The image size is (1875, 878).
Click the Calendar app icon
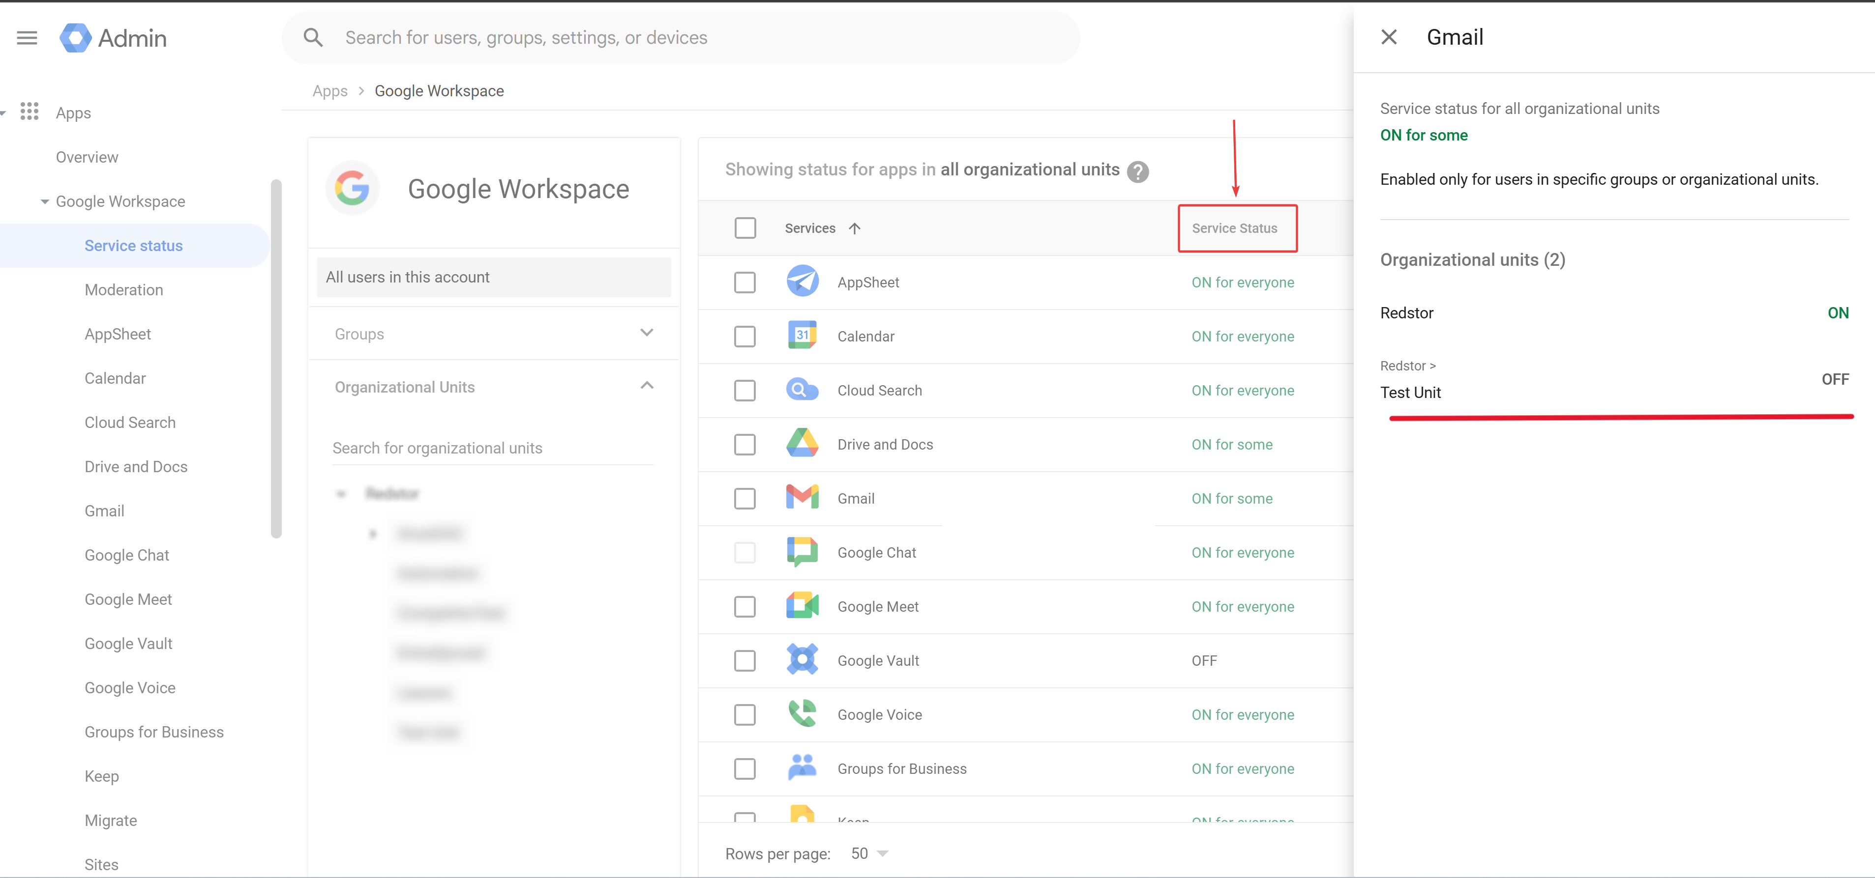802,336
